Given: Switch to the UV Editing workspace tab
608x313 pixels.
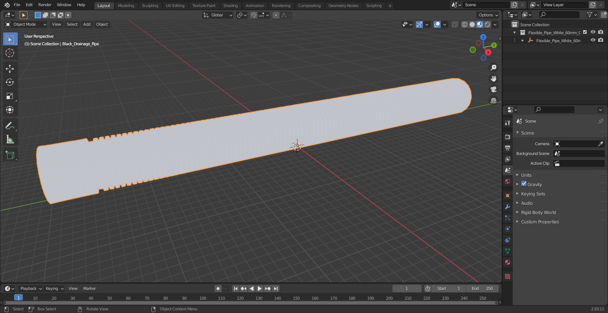Looking at the screenshot, I should click(175, 6).
